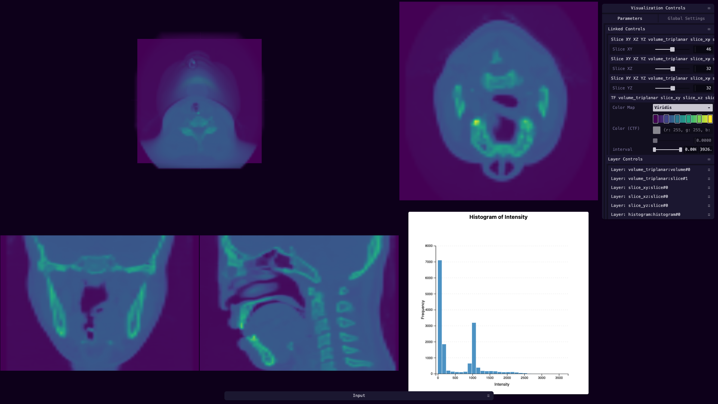This screenshot has height=404, width=718.
Task: Switch to the Global Settings tab
Action: (686, 18)
